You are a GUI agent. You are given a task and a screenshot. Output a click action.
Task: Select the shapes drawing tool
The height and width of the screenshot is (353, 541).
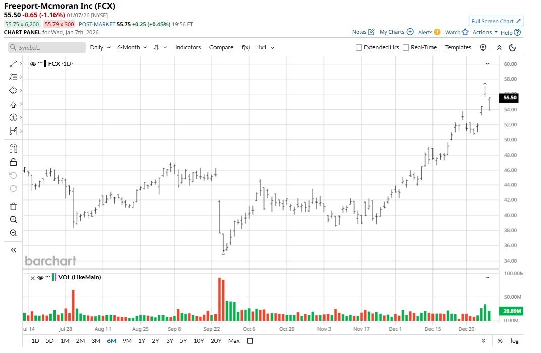(13, 90)
